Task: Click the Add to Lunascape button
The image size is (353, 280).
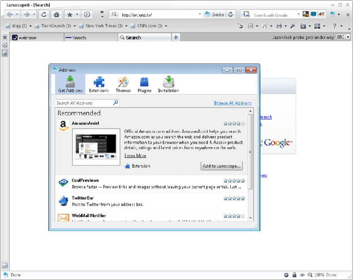Action: (x=222, y=166)
